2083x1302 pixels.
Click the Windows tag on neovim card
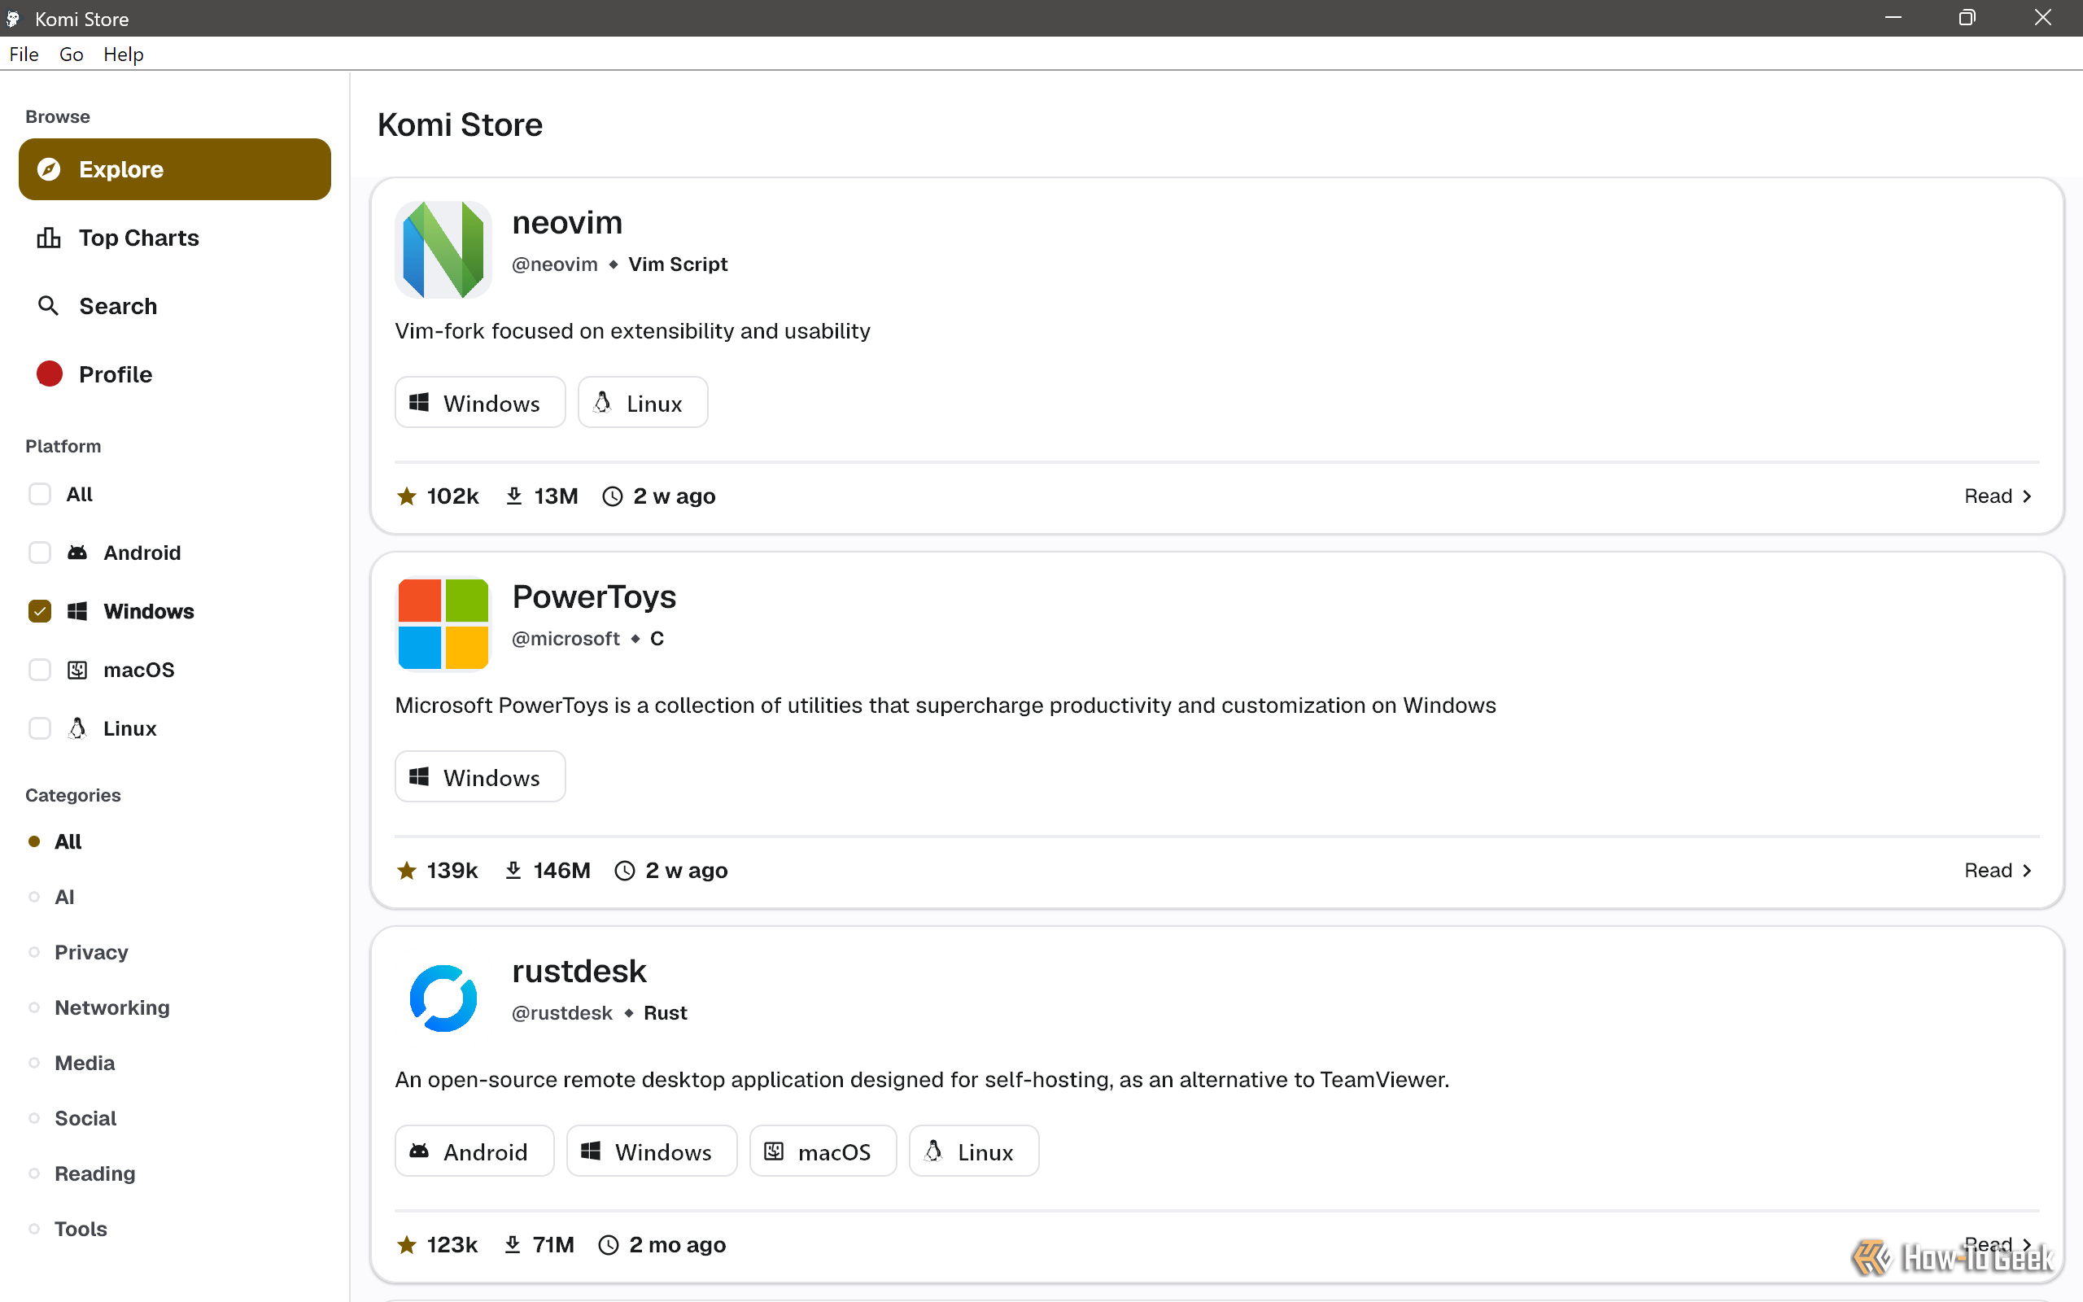coord(480,402)
